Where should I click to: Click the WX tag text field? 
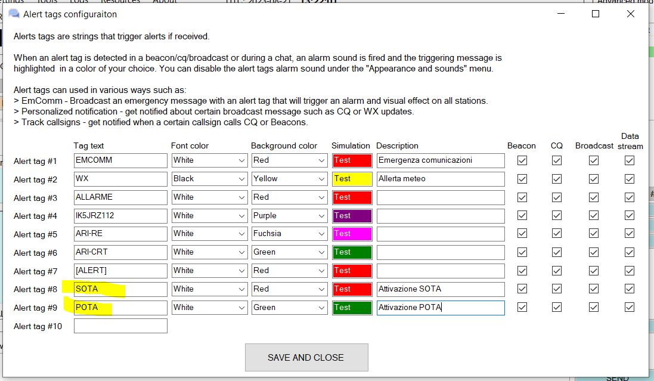tap(120, 179)
